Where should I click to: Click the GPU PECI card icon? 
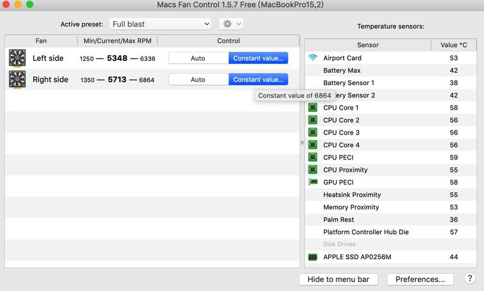[313, 182]
